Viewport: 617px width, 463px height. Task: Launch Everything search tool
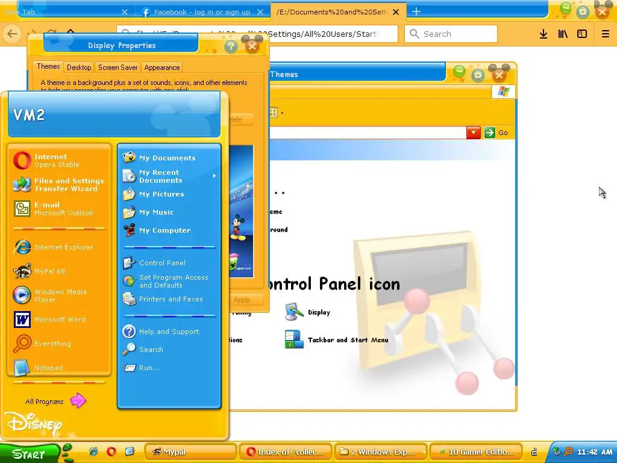[x=59, y=343]
